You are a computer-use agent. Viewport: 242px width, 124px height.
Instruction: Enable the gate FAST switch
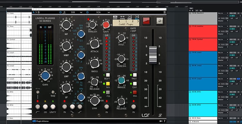tap(135, 75)
